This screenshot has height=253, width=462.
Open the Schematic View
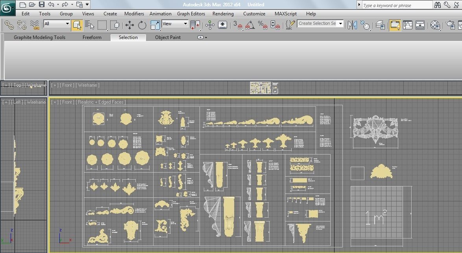420,25
